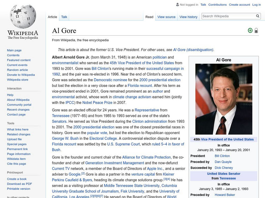Open 45th Vice President link in the intro paragraph

[142, 63]
